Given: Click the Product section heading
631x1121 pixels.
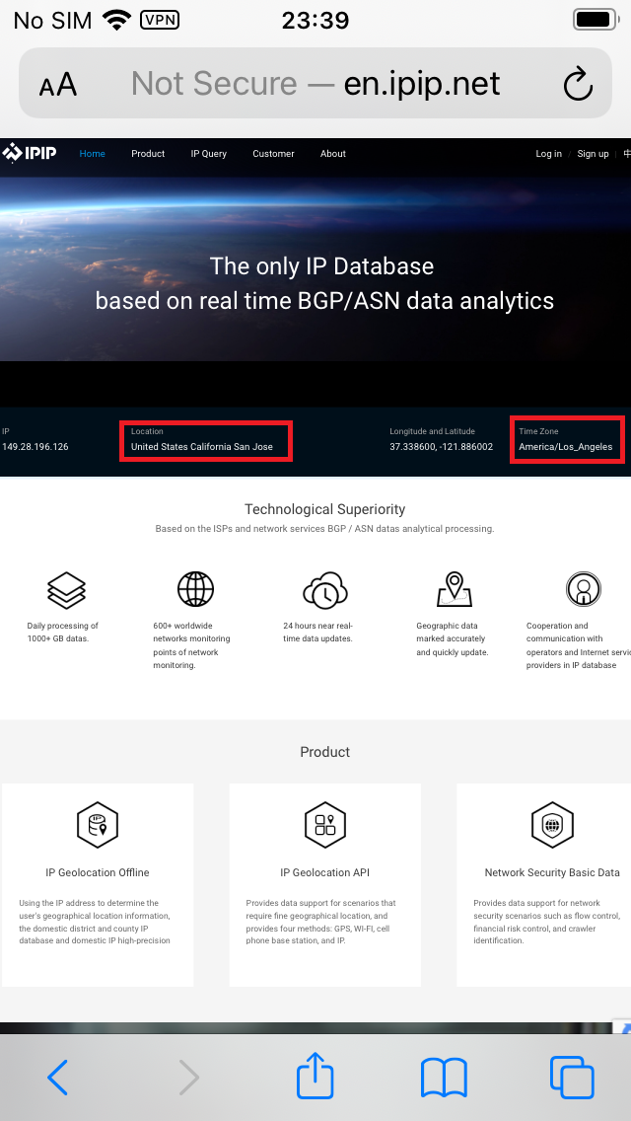Looking at the screenshot, I should 325,752.
